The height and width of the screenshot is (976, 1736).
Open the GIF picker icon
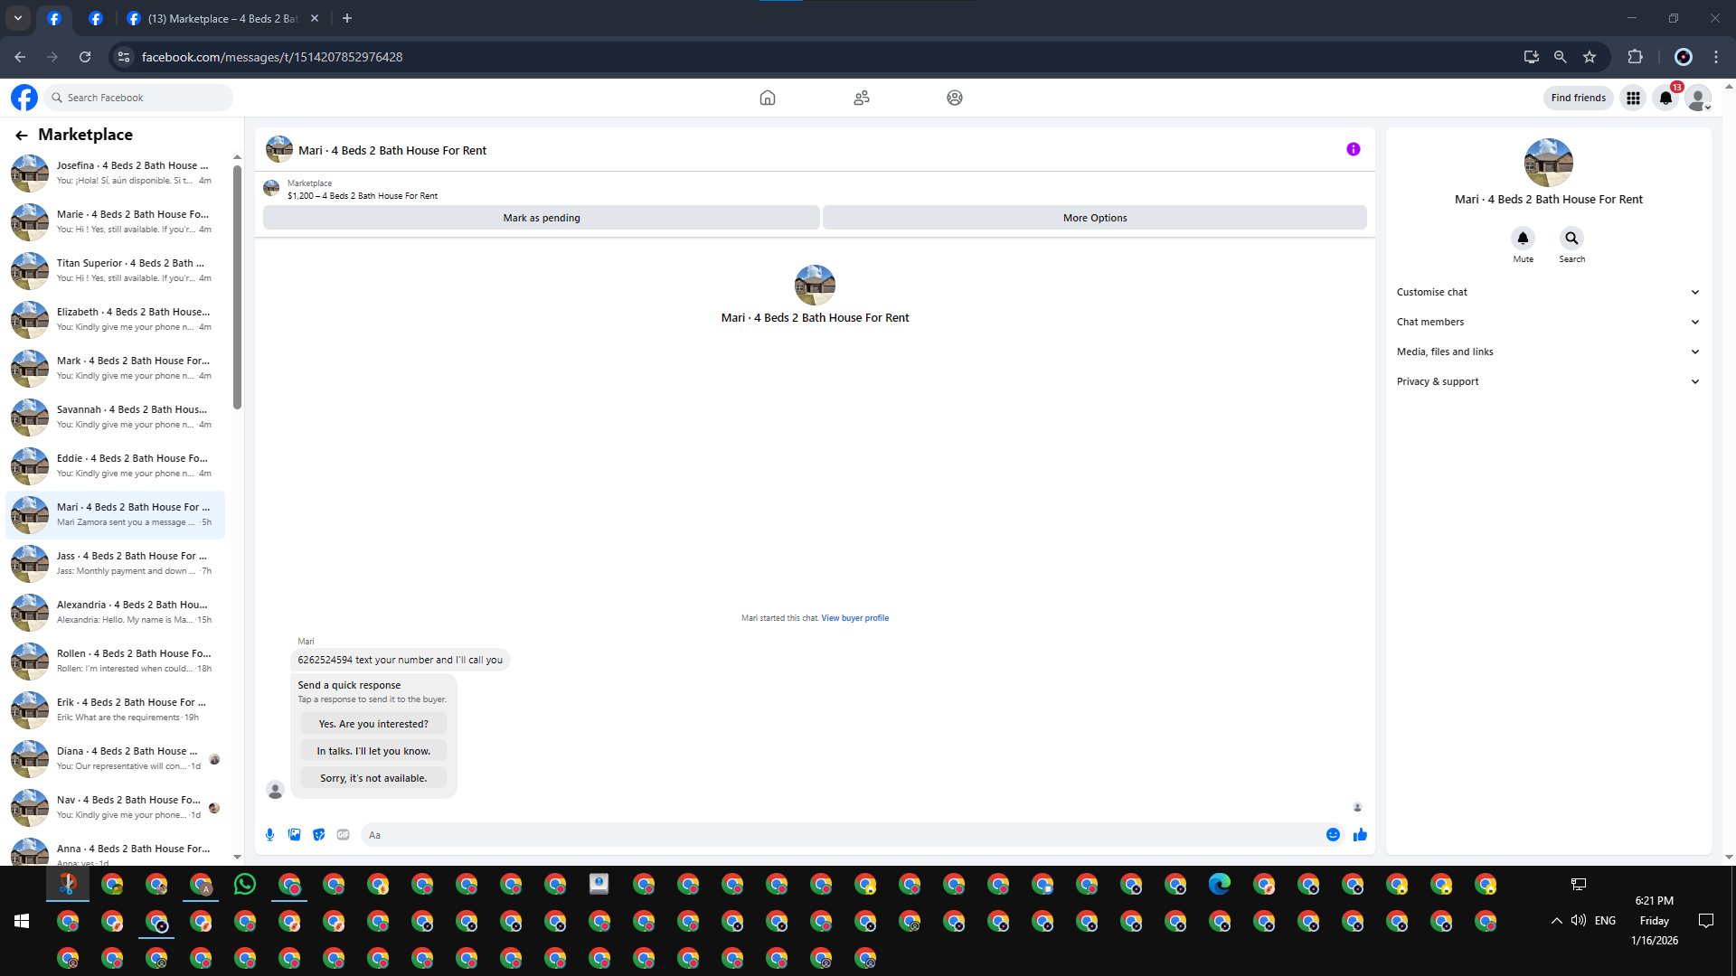(x=343, y=835)
